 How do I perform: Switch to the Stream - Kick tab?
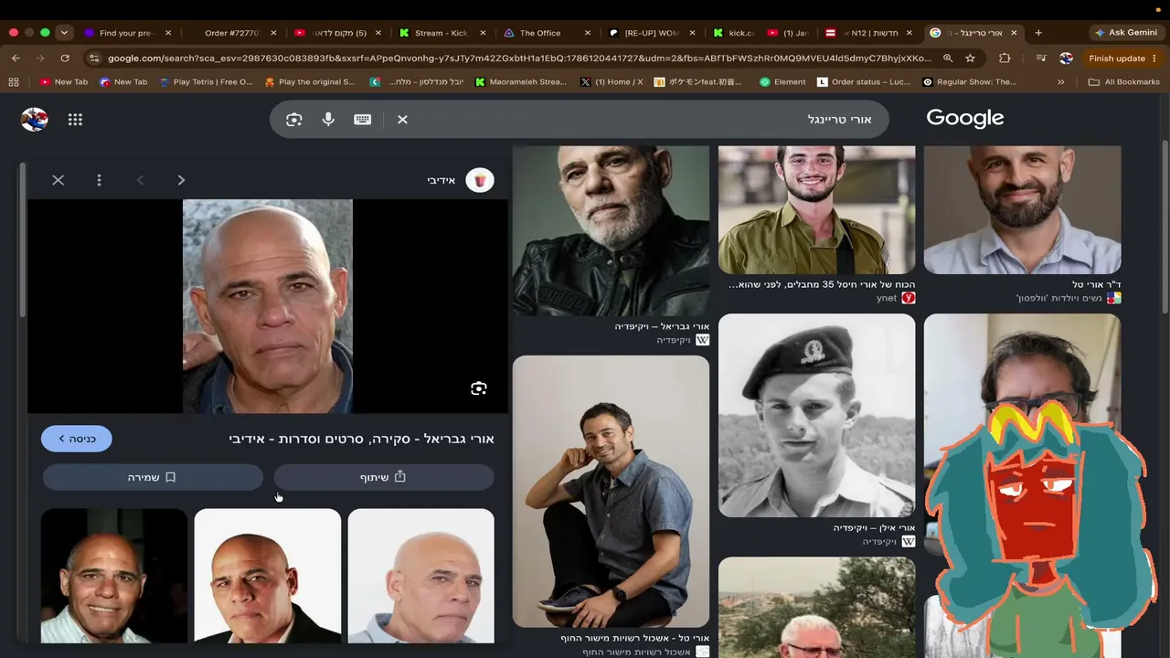click(x=441, y=33)
